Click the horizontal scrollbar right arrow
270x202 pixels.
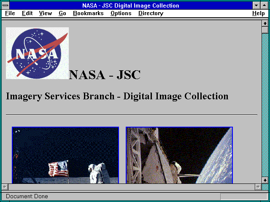coord(258,187)
